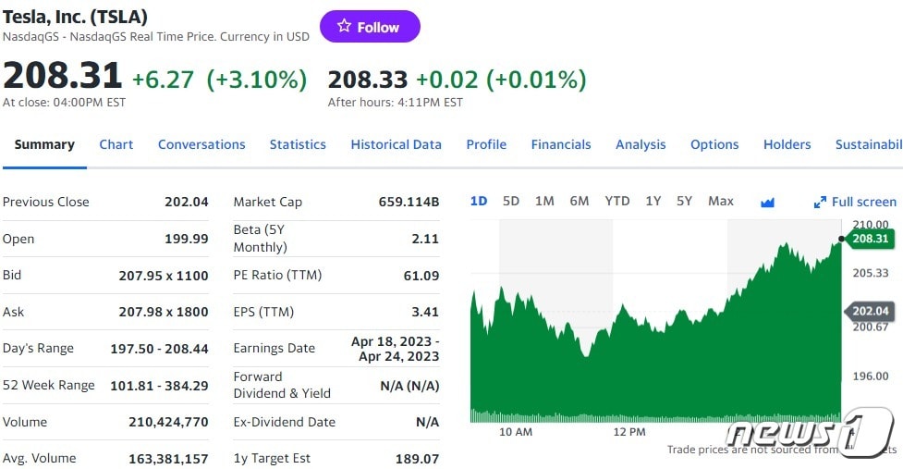Select the Analysis tab
The height and width of the screenshot is (469, 903).
tap(641, 144)
